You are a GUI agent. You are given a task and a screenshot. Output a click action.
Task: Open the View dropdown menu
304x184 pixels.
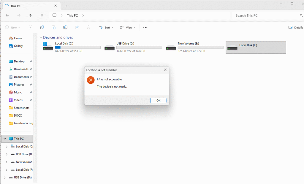(x=128, y=27)
